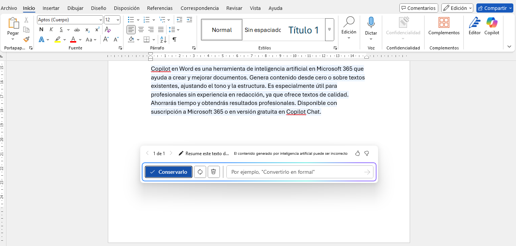Click the Copy icon in Portapapeles

[x=26, y=30]
